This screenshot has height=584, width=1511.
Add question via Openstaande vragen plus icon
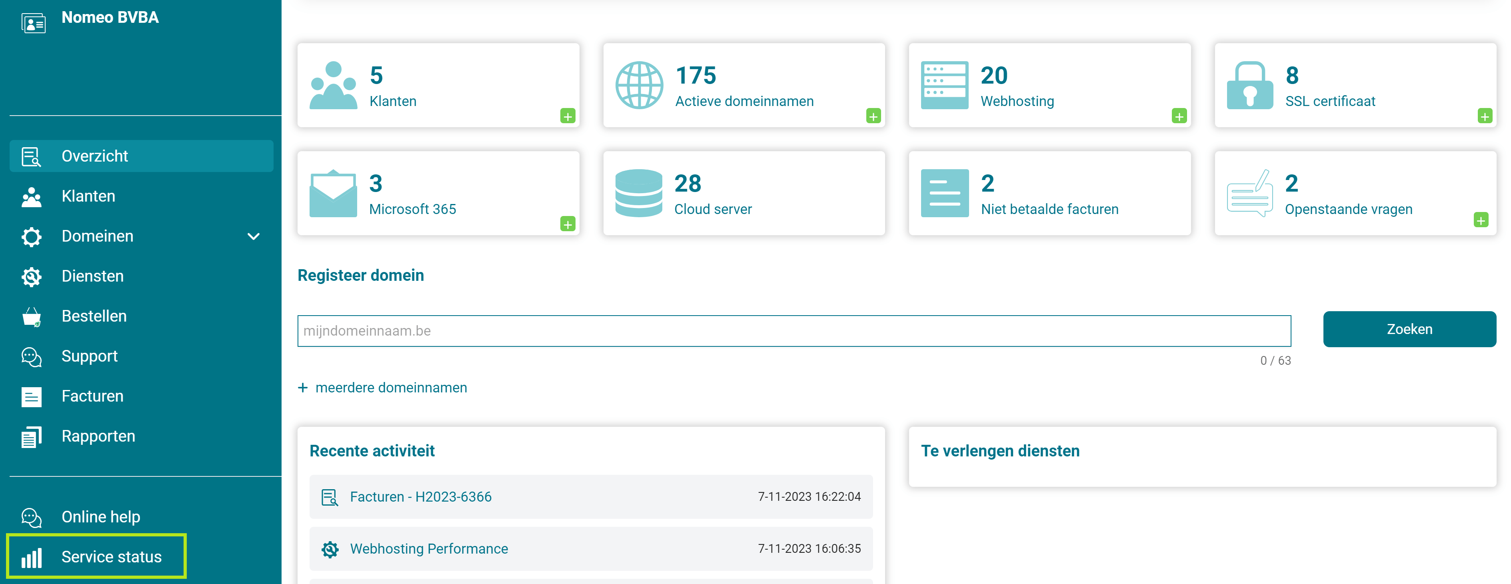point(1481,220)
